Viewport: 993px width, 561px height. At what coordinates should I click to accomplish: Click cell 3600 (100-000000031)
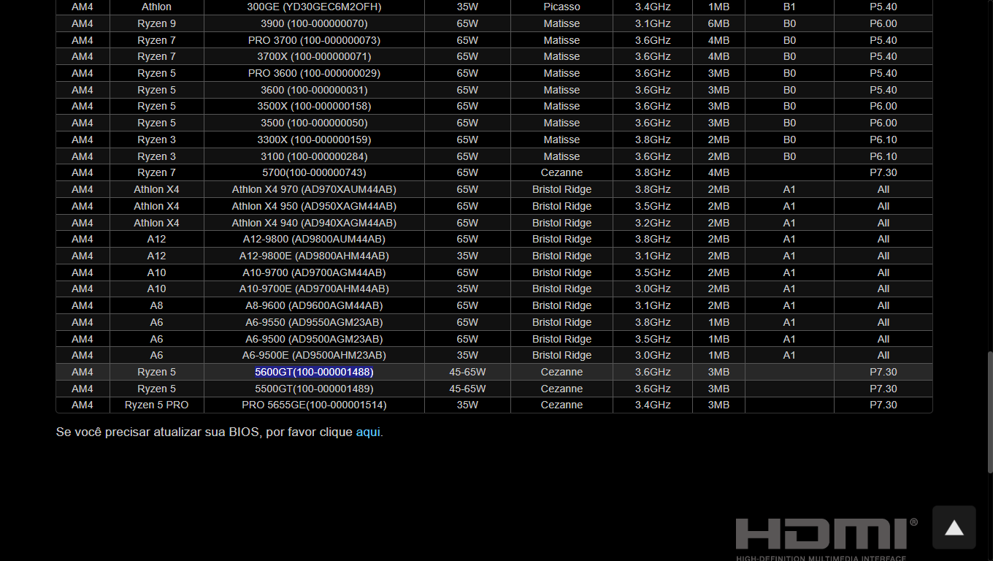[314, 90]
